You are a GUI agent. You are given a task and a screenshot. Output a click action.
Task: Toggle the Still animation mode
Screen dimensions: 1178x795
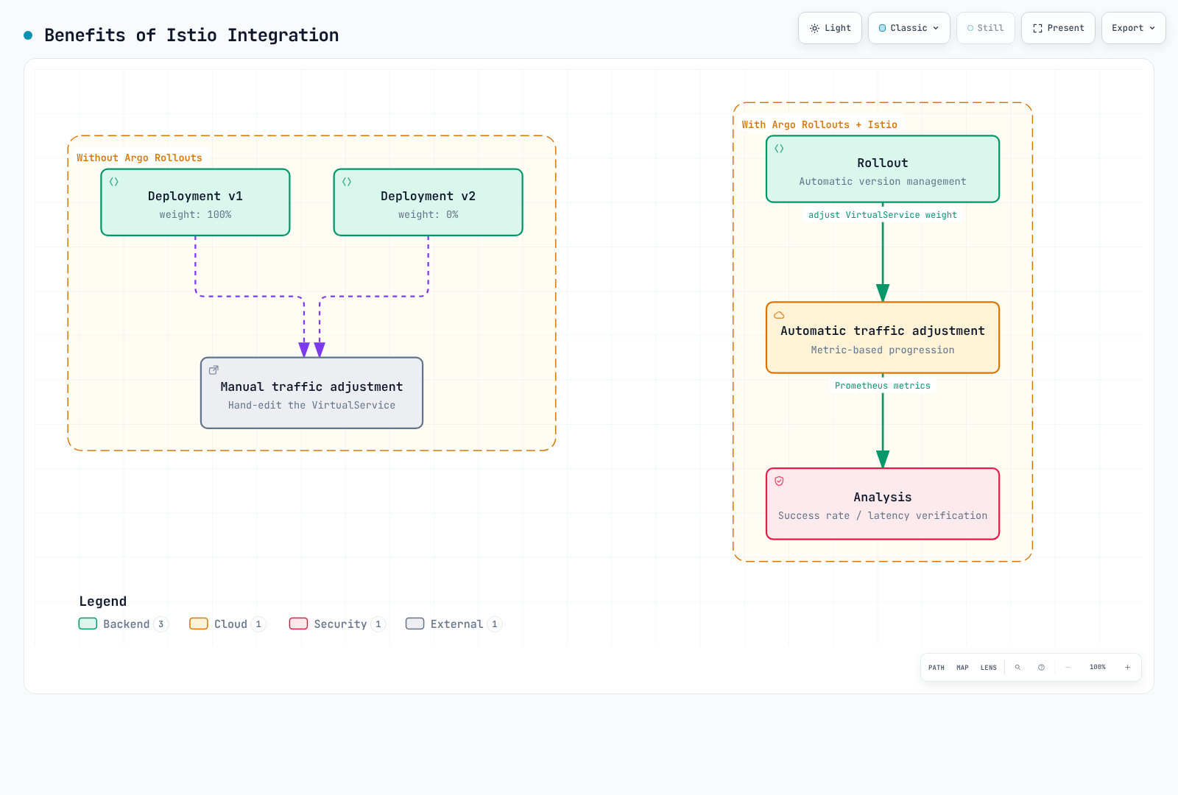(x=985, y=28)
